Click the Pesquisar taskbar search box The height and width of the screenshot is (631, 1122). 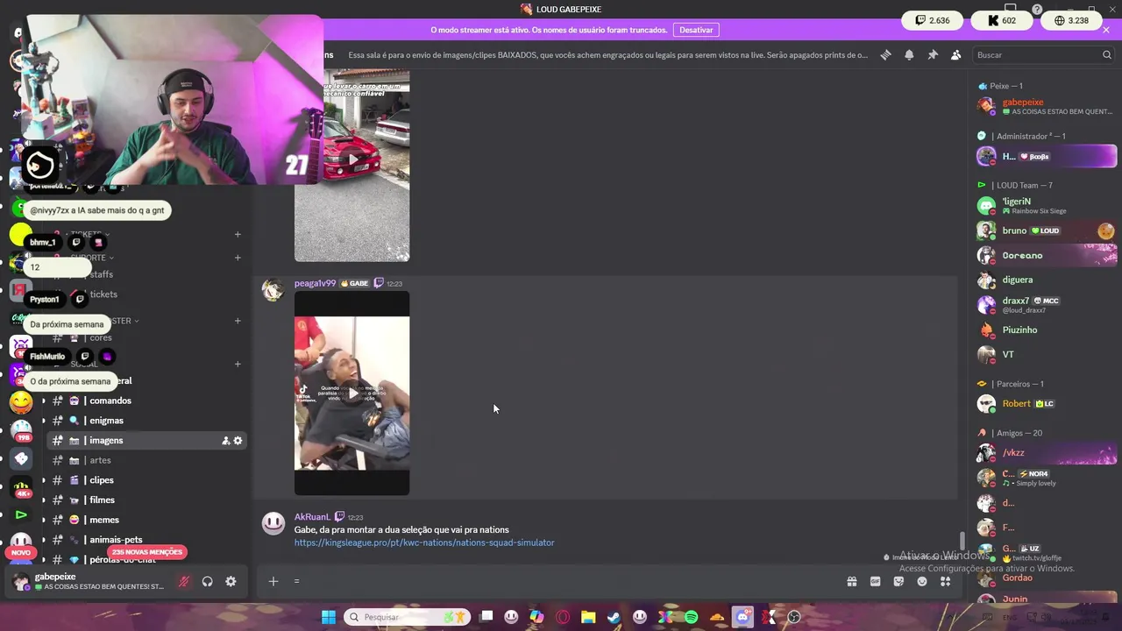(407, 617)
